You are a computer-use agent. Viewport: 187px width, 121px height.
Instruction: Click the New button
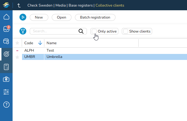(x=39, y=17)
